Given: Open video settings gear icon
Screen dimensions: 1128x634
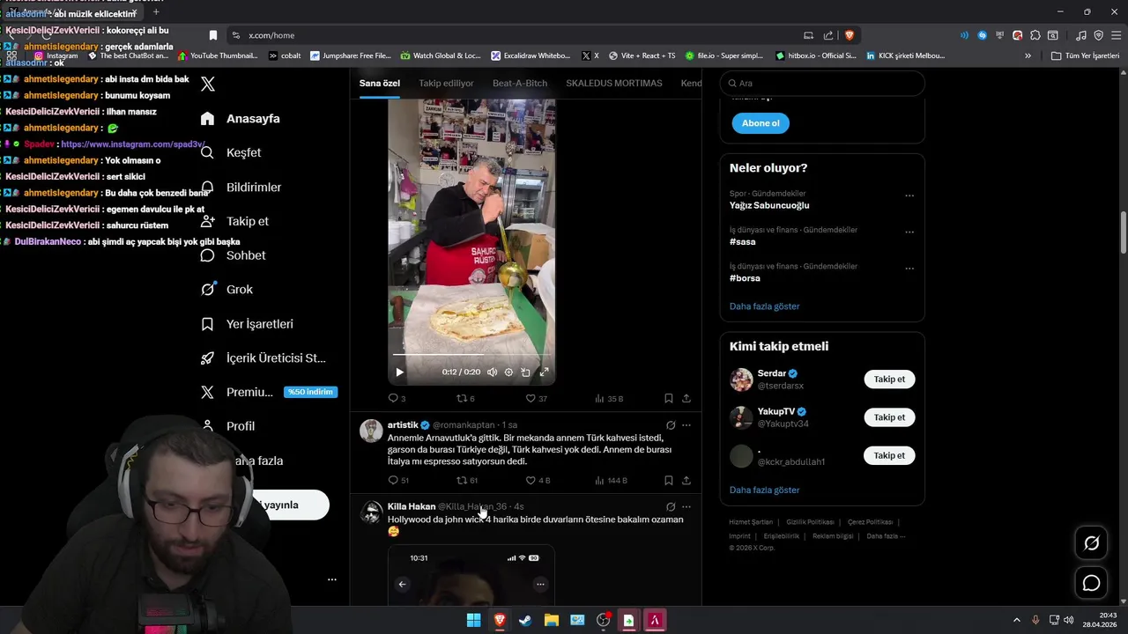Looking at the screenshot, I should (x=508, y=372).
